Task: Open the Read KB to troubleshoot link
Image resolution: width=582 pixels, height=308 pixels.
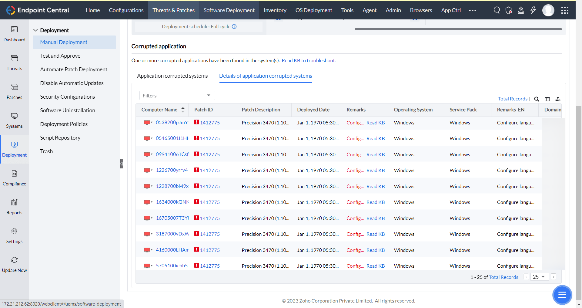Action: tap(308, 60)
